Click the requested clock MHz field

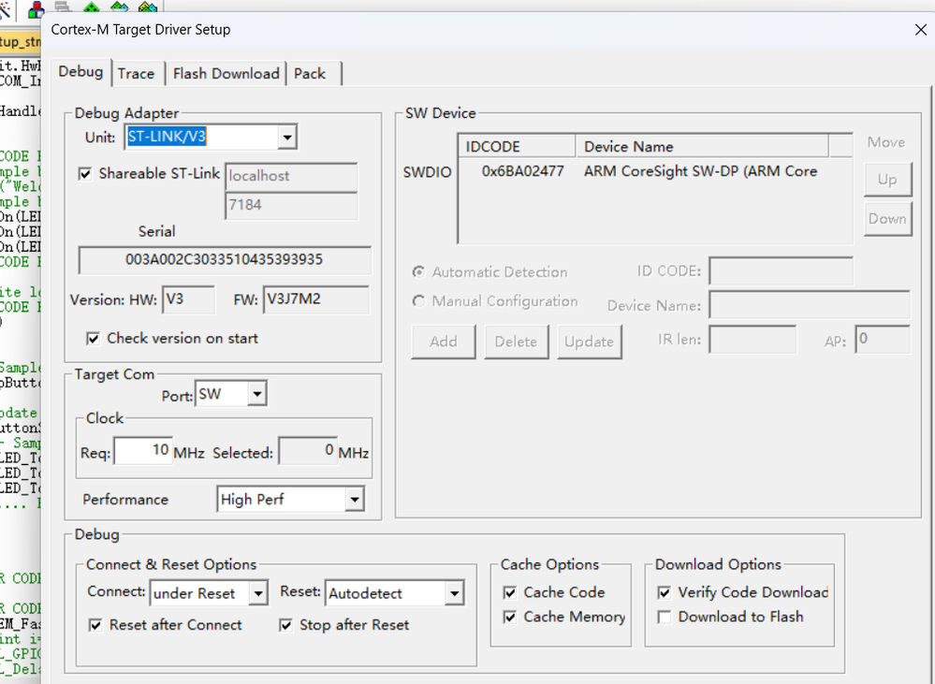(143, 450)
